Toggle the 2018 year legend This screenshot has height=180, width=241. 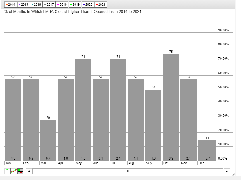[x=62, y=4]
